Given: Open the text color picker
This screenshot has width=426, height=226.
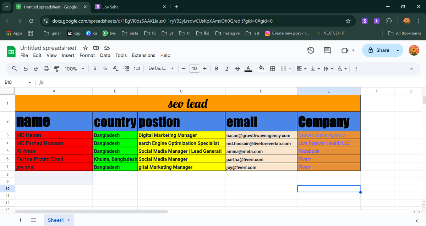Looking at the screenshot, I should click(x=248, y=69).
